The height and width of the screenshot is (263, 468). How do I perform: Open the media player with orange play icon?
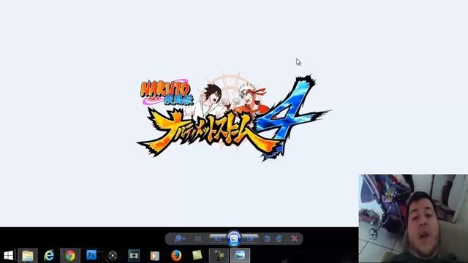[x=155, y=256]
